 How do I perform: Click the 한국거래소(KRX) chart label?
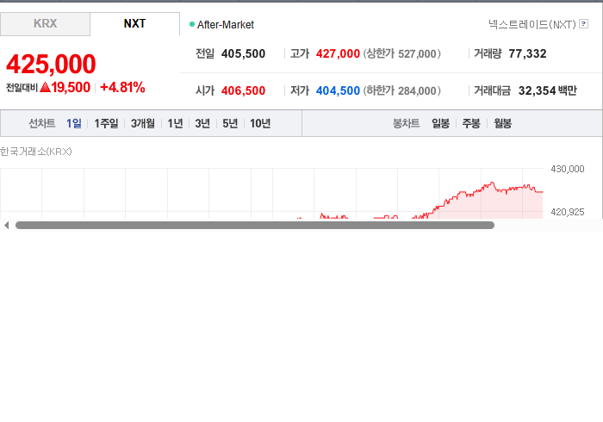(x=36, y=152)
